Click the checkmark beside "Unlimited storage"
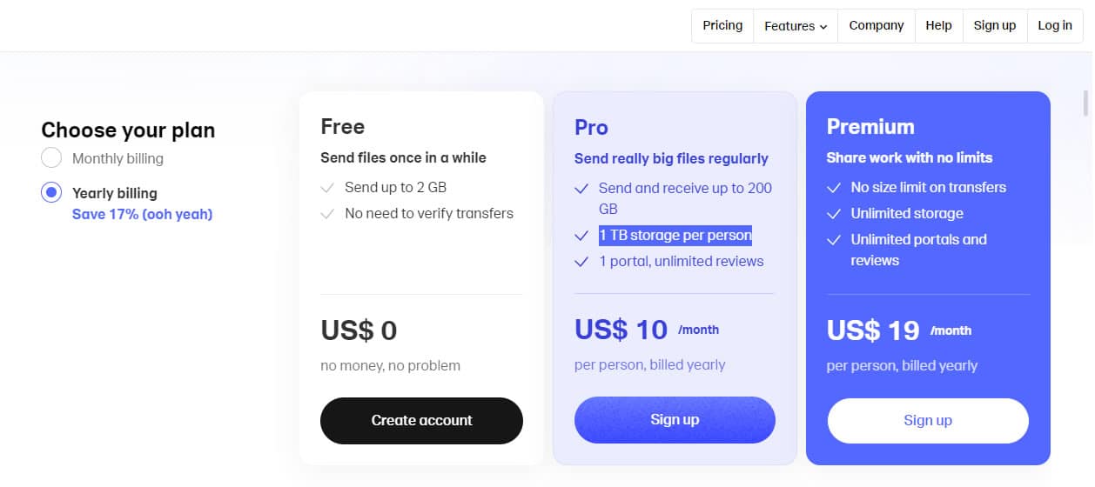The height and width of the screenshot is (487, 1095). point(834,214)
